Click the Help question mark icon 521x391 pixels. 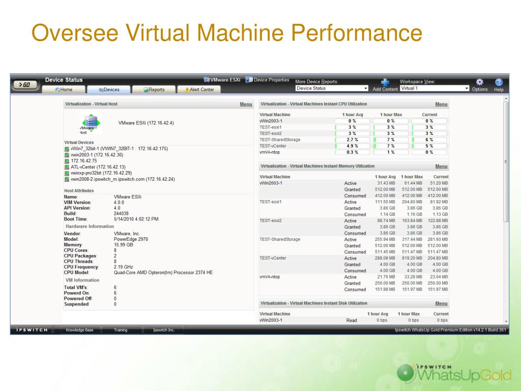point(499,82)
